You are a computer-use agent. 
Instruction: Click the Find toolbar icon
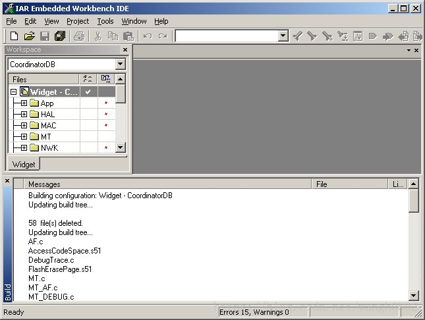coord(327,36)
